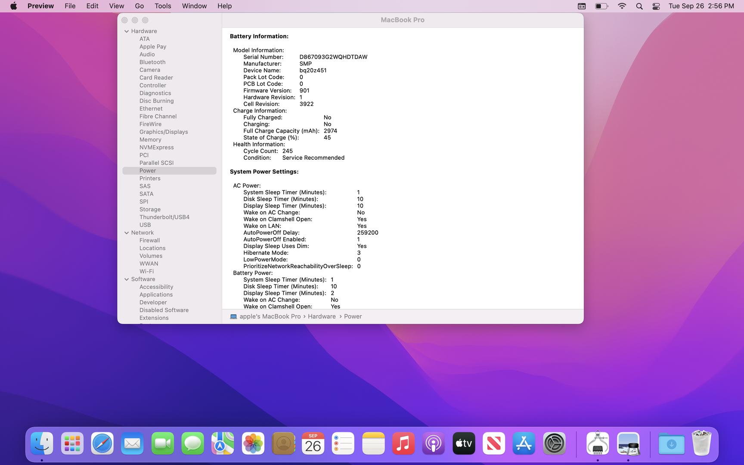
Task: Click the Service Recommended condition text
Action: (x=313, y=158)
